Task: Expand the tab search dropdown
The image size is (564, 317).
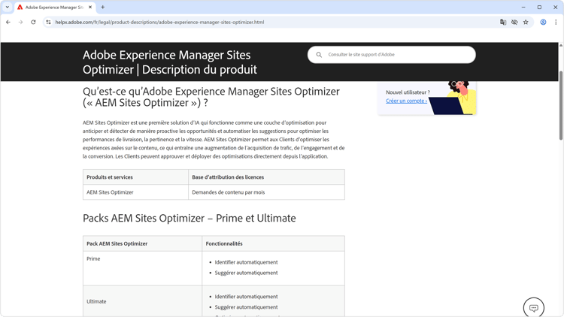Action: click(x=8, y=7)
